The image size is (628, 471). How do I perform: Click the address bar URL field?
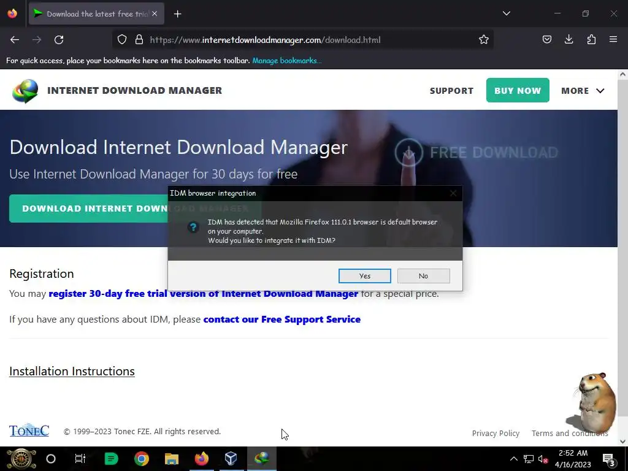pos(304,40)
